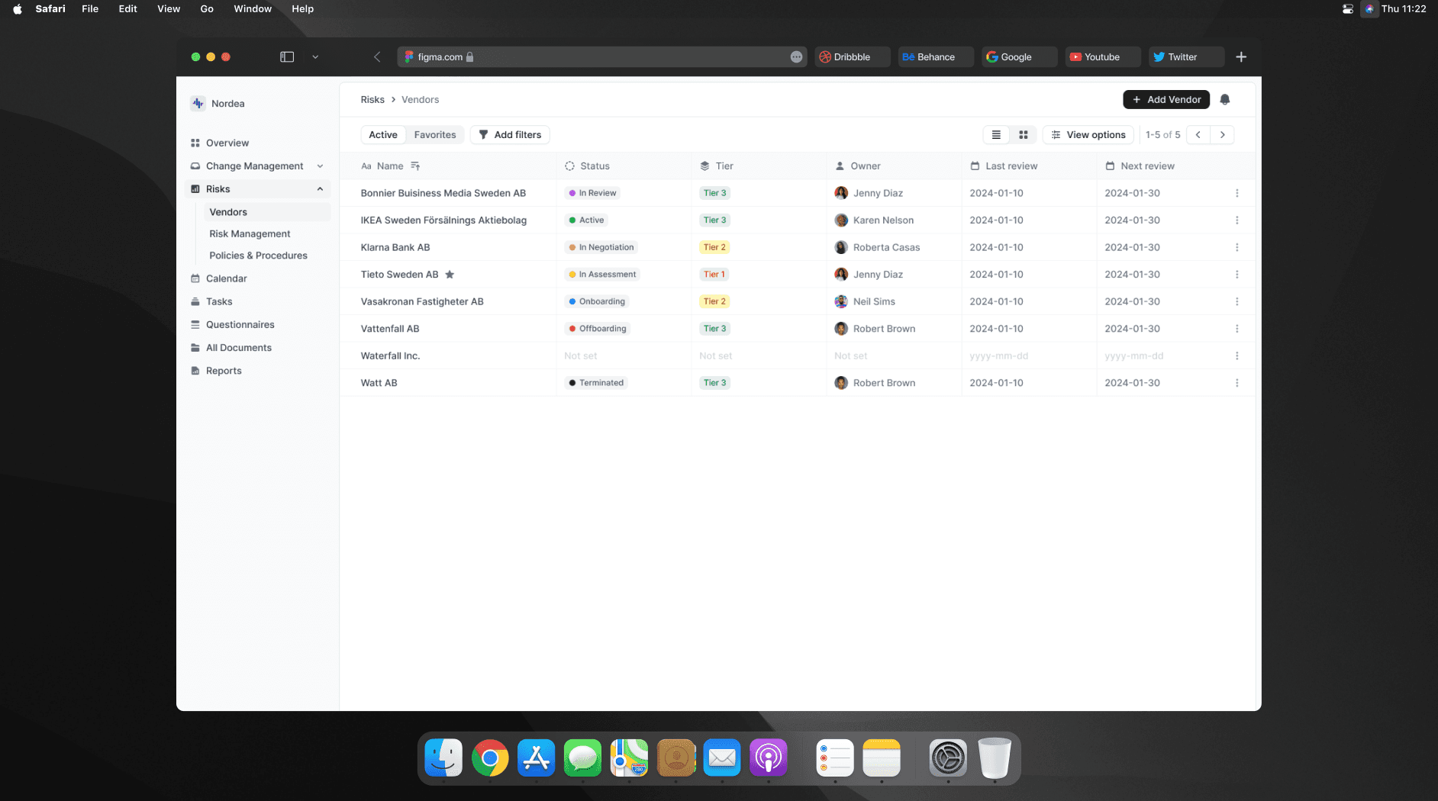Open Safari tab group dropdown chevron
1438x801 pixels.
(315, 56)
